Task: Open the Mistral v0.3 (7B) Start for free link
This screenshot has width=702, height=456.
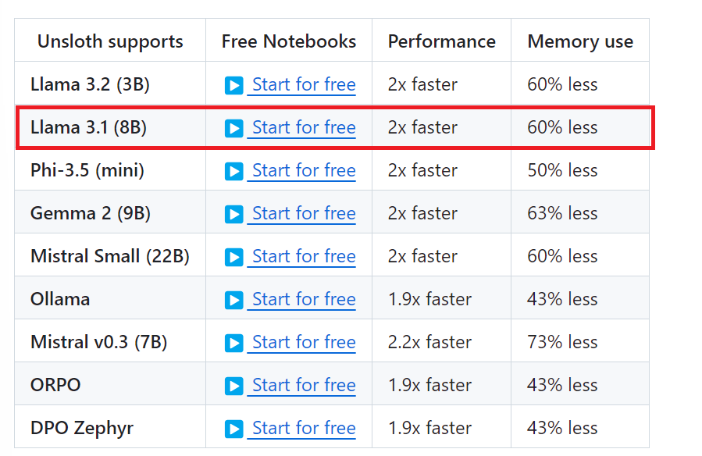Action: coord(303,342)
